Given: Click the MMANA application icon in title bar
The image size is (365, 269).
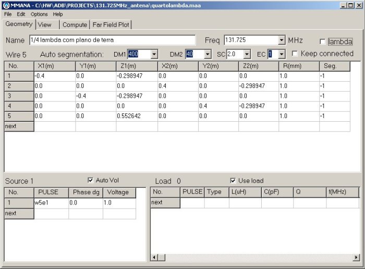Looking at the screenshot, I should [6, 5].
